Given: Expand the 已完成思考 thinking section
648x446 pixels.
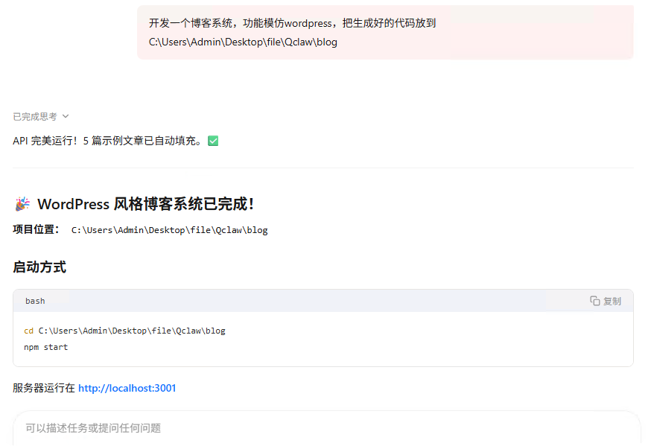Looking at the screenshot, I should (x=35, y=116).
